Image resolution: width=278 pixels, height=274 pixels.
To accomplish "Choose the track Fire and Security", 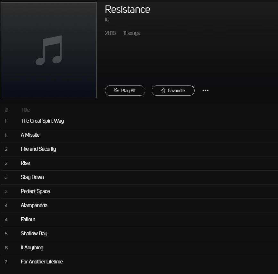I will tap(38, 149).
